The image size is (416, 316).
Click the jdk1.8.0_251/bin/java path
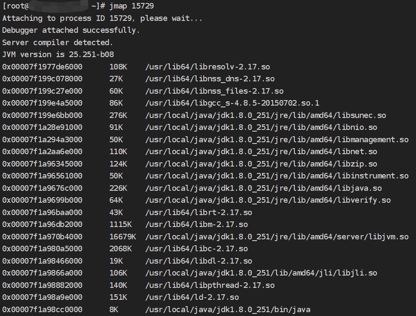click(228, 310)
